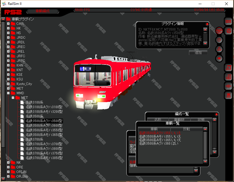Expand the CAR folder
234x182 pixels.
tap(8, 24)
